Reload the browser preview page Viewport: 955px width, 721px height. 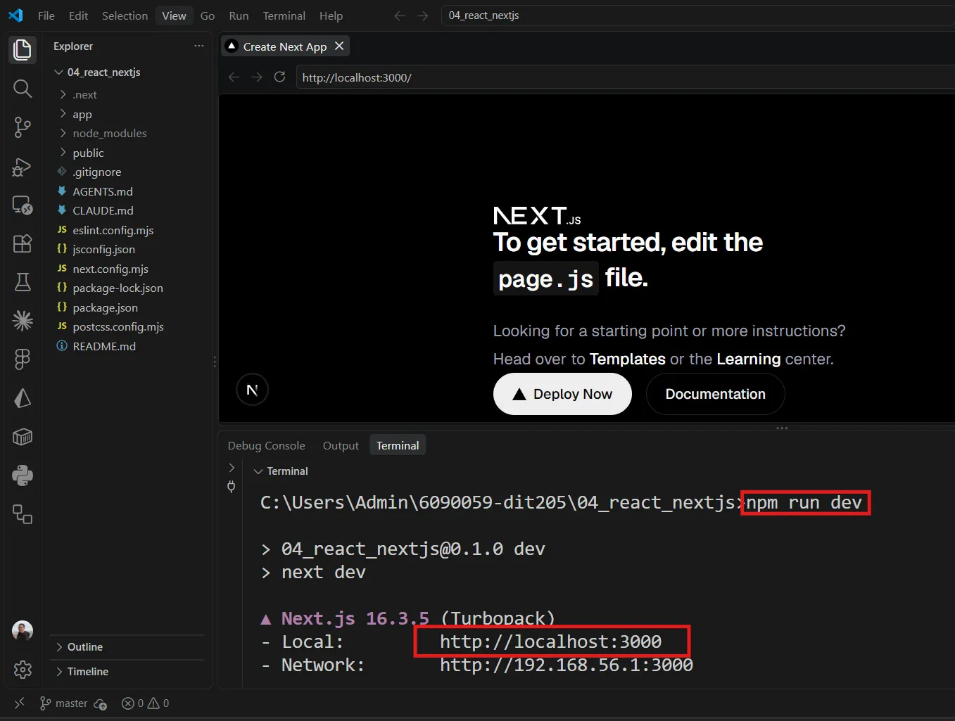(x=279, y=77)
